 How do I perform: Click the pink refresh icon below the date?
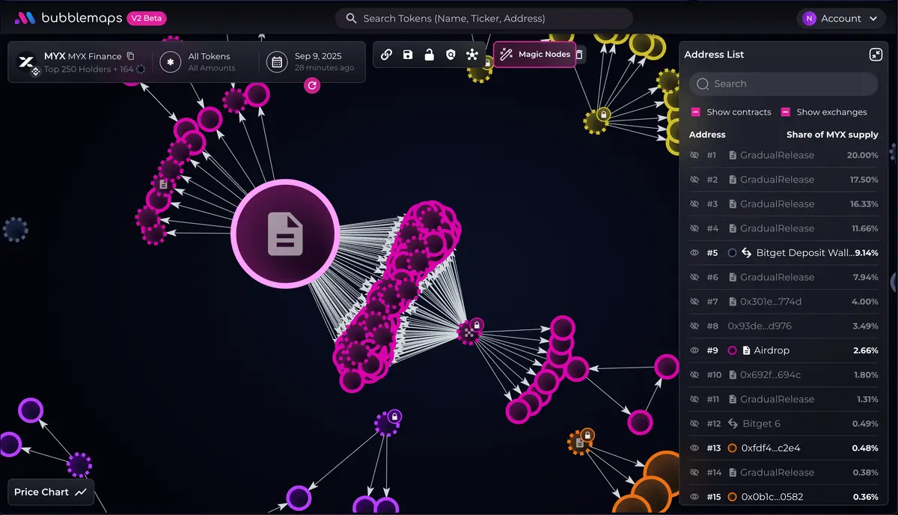312,86
